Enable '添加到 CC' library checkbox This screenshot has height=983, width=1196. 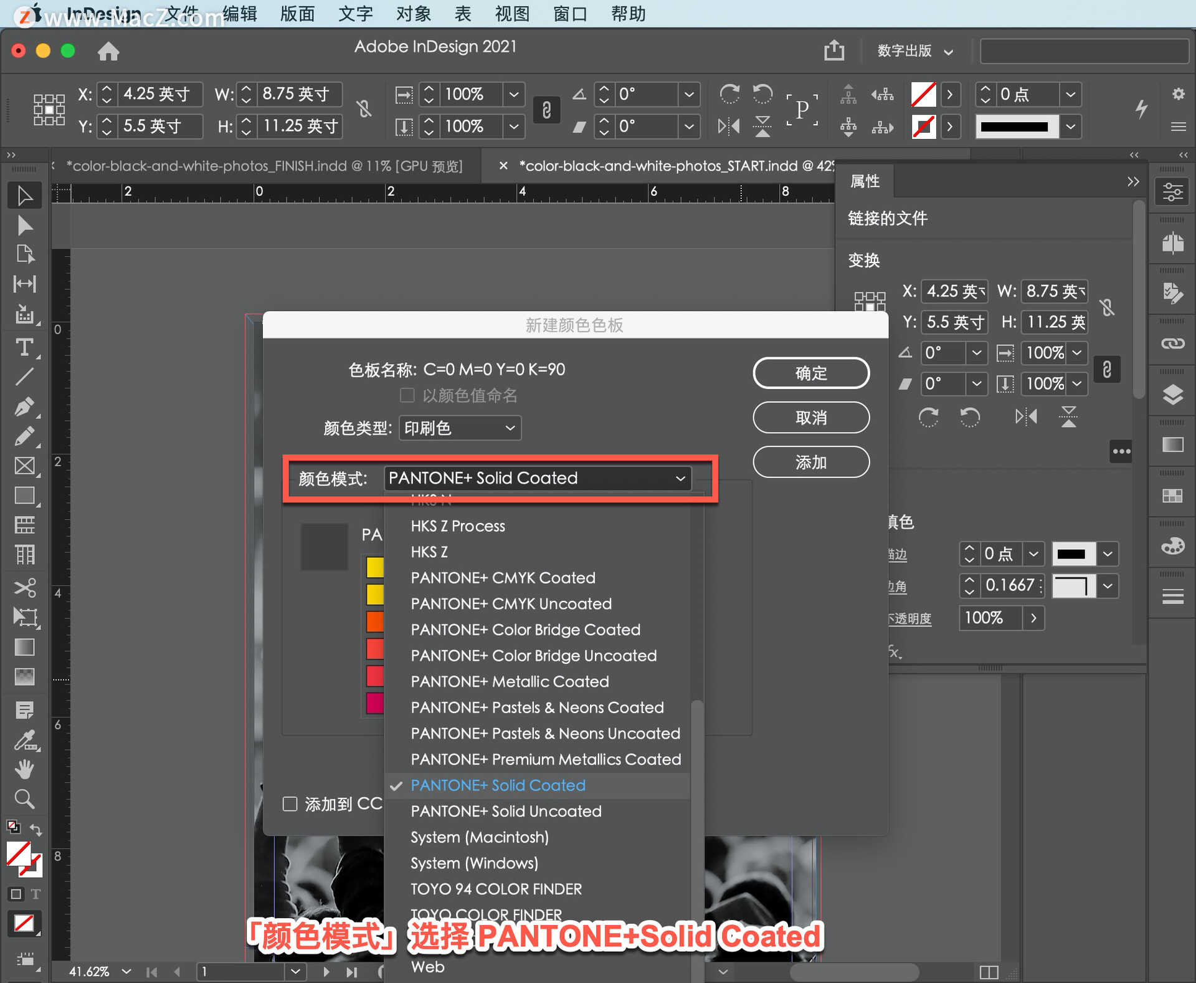coord(290,804)
